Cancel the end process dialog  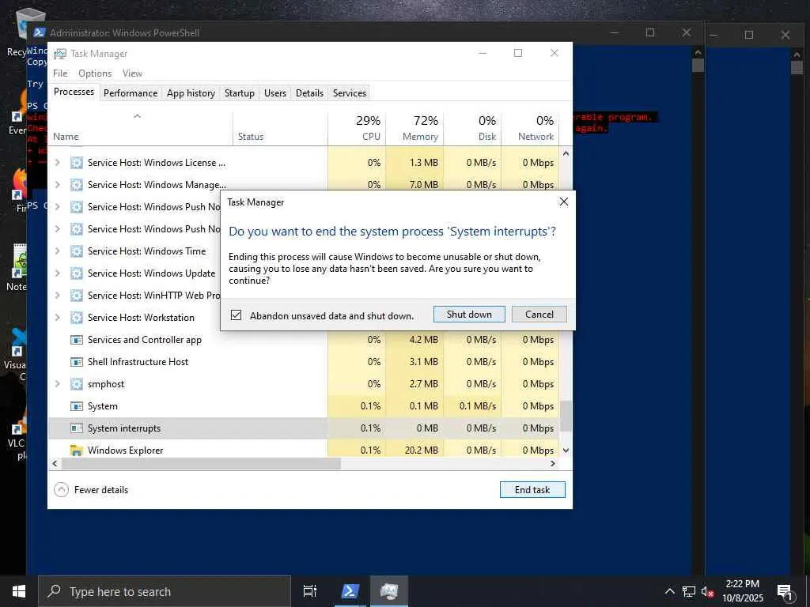[x=539, y=315]
